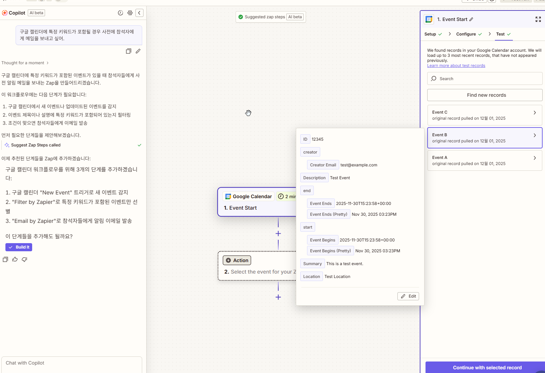Click the Build it button
The image size is (545, 373).
click(x=19, y=247)
